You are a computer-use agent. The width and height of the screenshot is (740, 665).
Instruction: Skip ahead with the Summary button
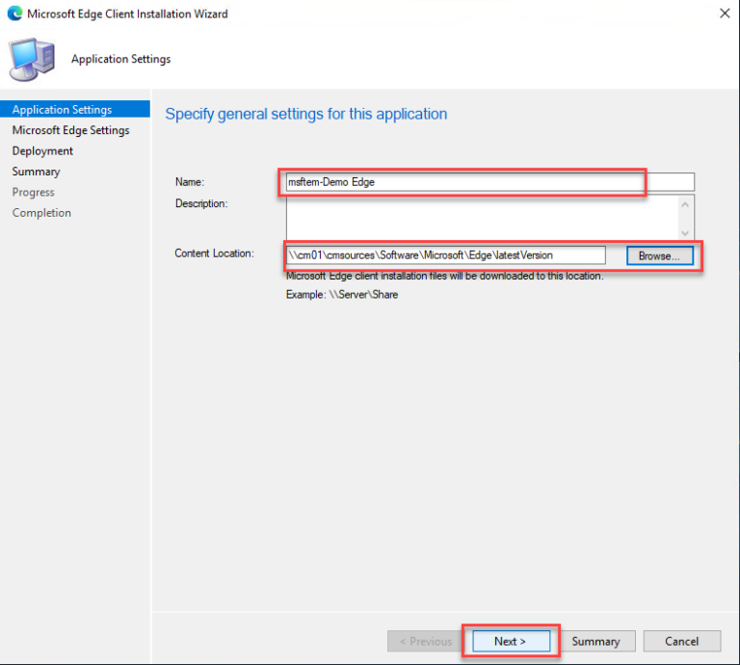click(x=596, y=642)
